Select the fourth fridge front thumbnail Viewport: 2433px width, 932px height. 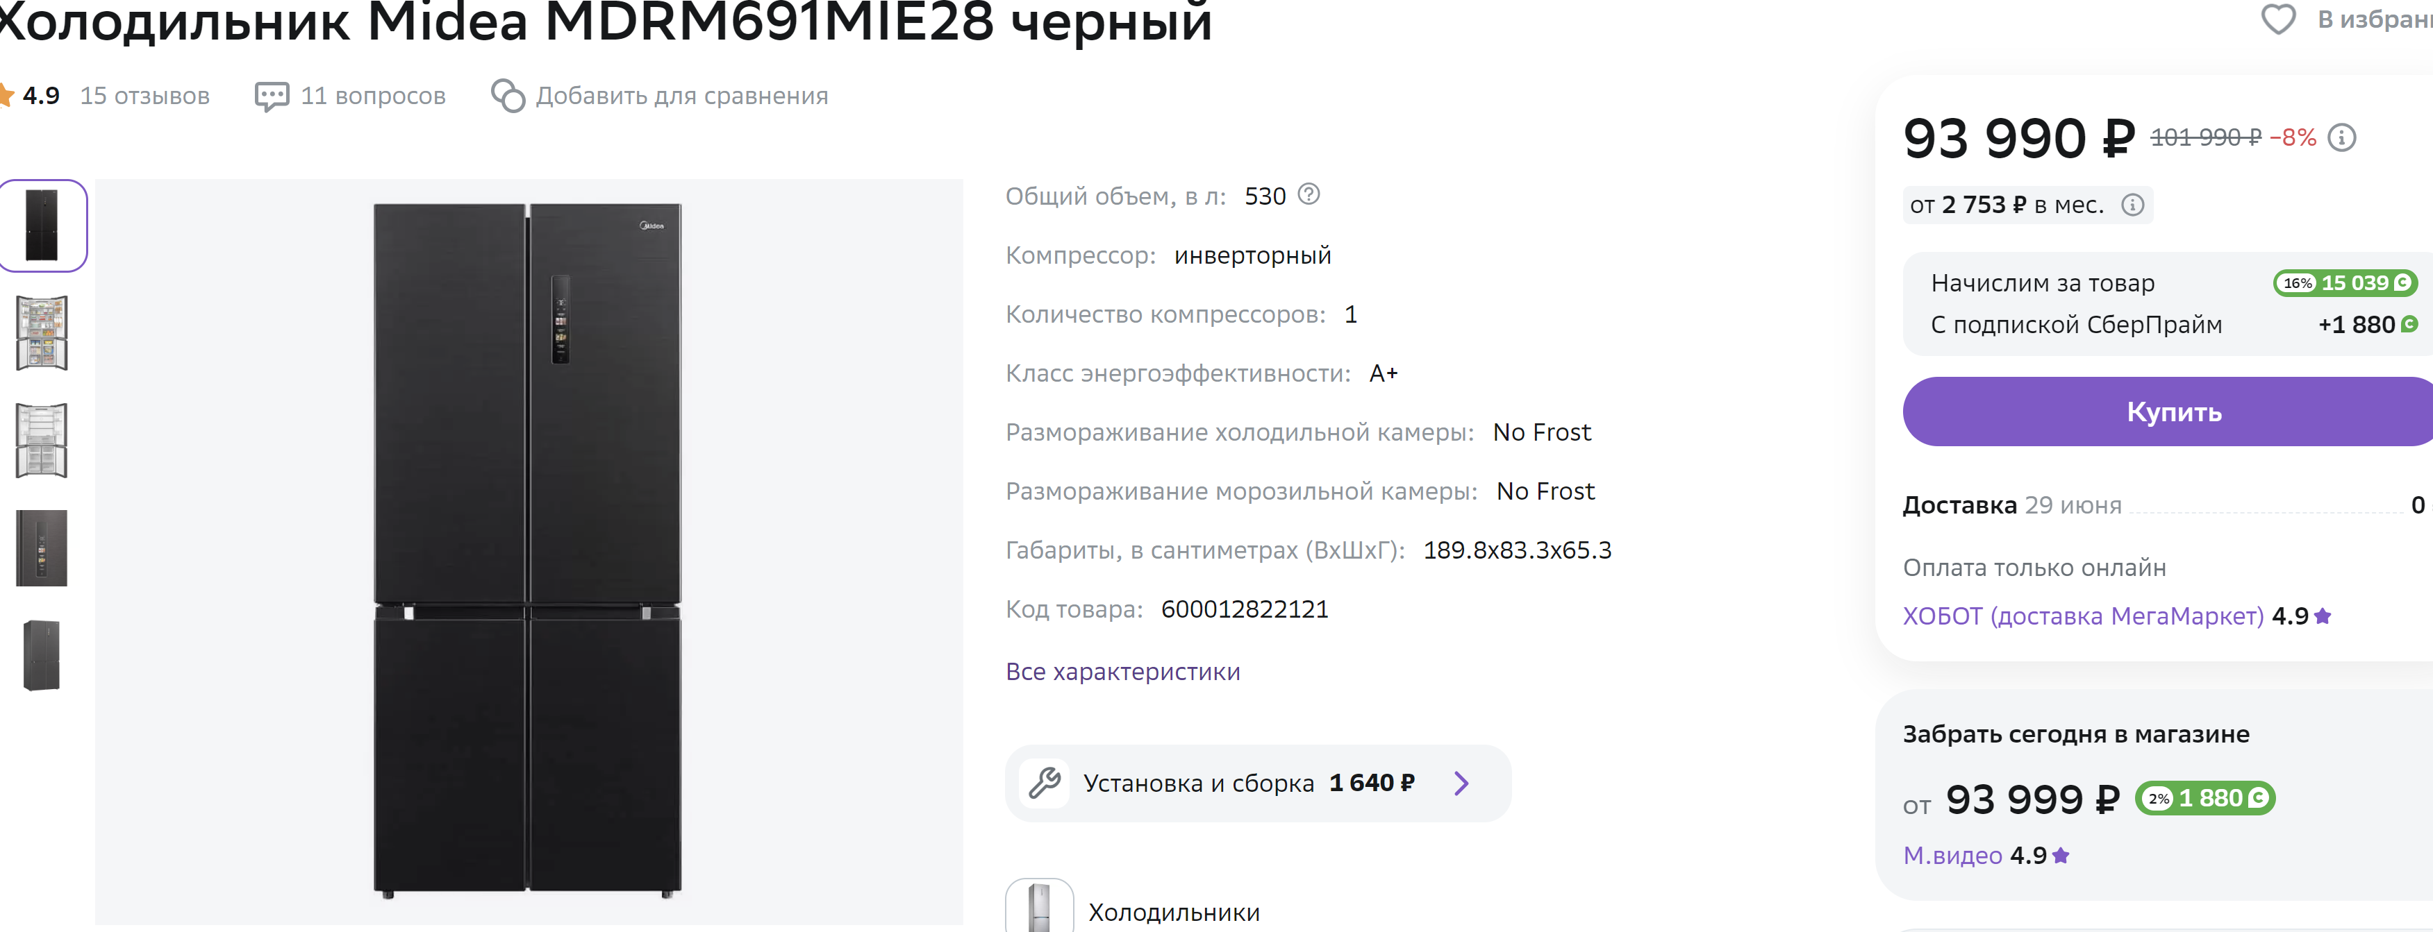coord(42,548)
